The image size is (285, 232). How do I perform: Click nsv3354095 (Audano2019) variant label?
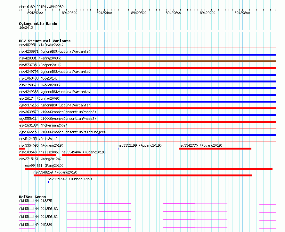pos(41,145)
